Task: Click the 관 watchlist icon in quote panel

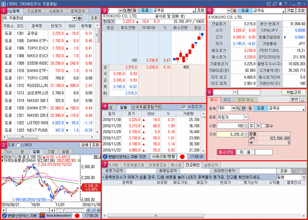Action: pyautogui.click(x=129, y=11)
